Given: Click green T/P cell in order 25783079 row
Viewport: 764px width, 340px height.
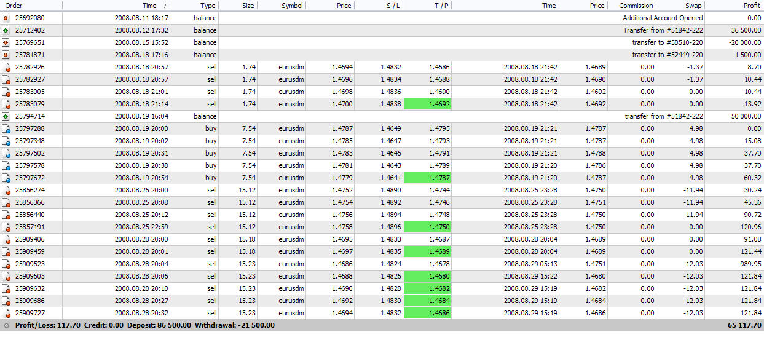Looking at the screenshot, I should (x=427, y=104).
